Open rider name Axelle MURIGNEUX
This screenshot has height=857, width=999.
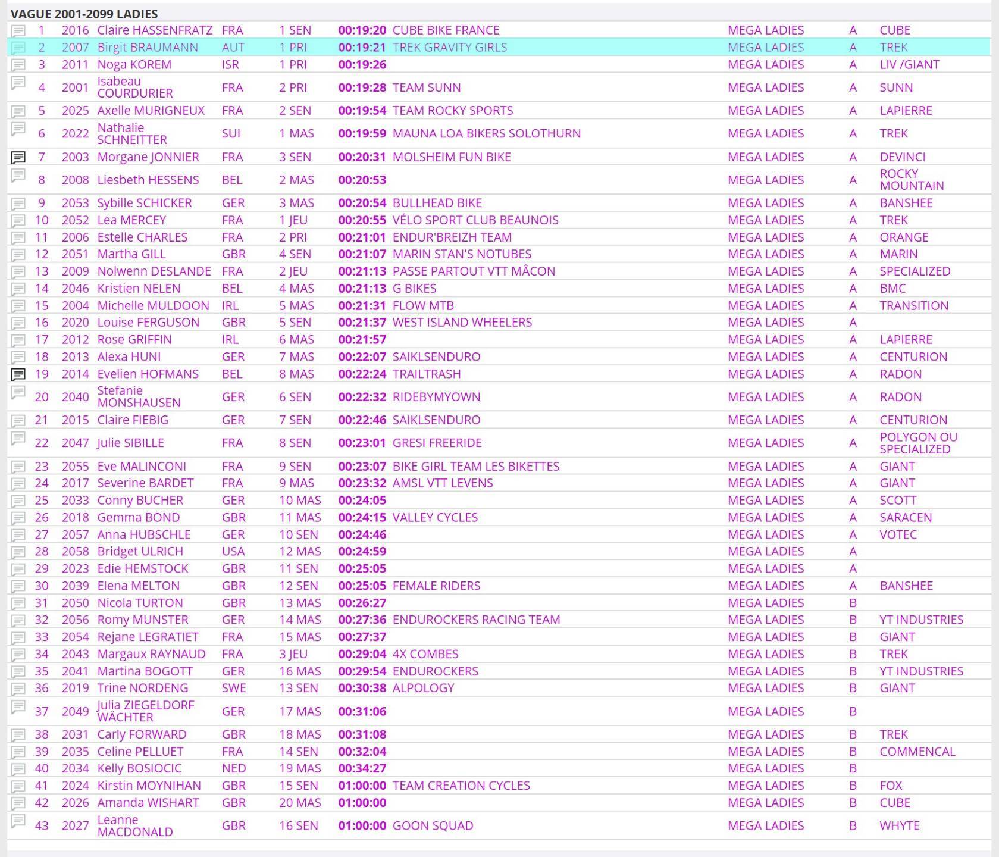[x=151, y=111]
